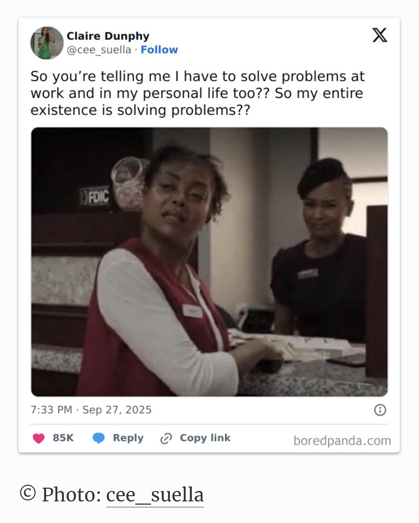The width and height of the screenshot is (419, 523).
Task: Click the X logo icon
Action: [380, 35]
